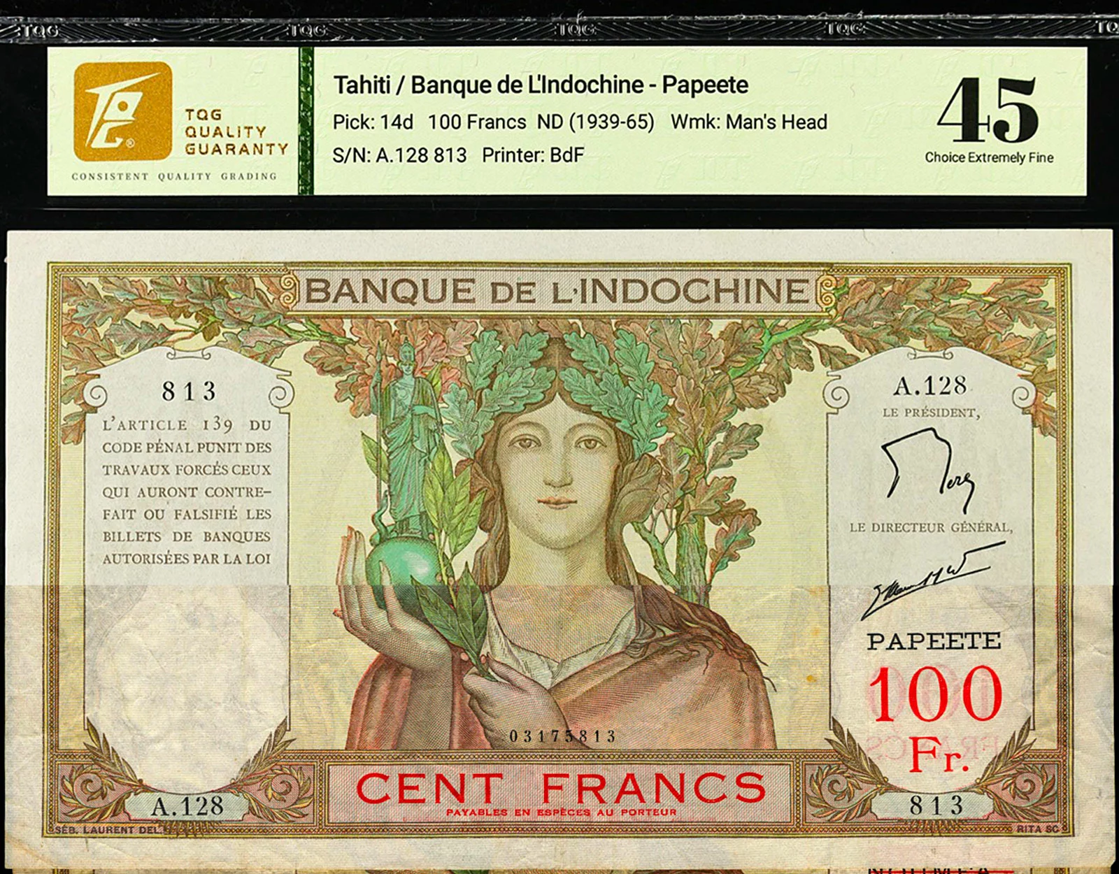Viewport: 1119px width, 874px height.
Task: Click the S/N: A.128 813 label line
Action: [x=399, y=155]
